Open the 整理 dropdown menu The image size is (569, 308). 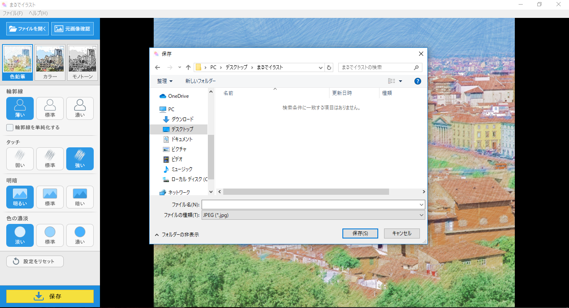(164, 81)
